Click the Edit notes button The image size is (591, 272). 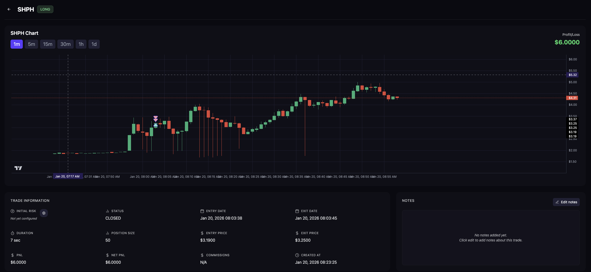(566, 202)
